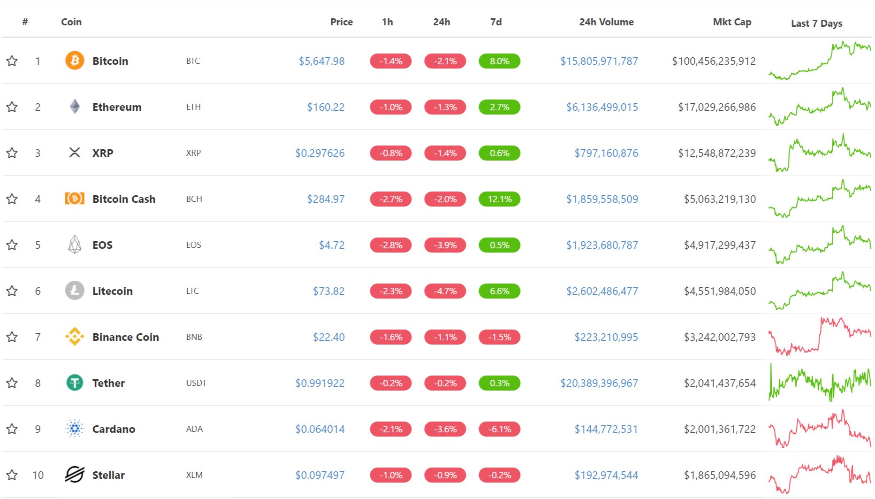Viewport: 875px width, 499px height.
Task: Sort by Mkt Cap column header
Action: coord(732,22)
